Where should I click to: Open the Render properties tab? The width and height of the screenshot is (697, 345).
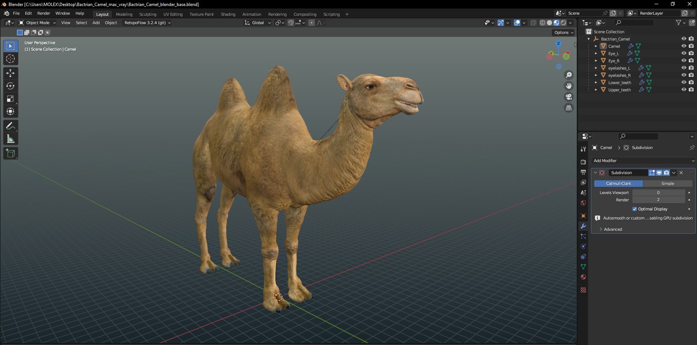tap(583, 162)
